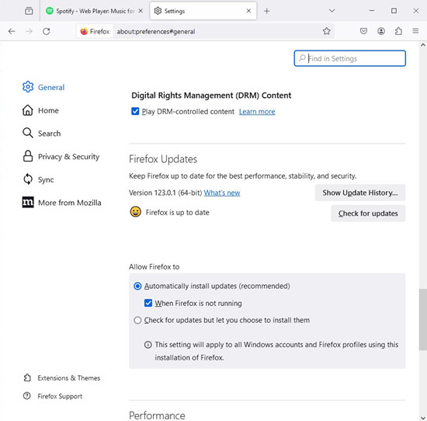Click the Privacy padlock icon in the sidebar
The height and width of the screenshot is (421, 427).
click(28, 156)
